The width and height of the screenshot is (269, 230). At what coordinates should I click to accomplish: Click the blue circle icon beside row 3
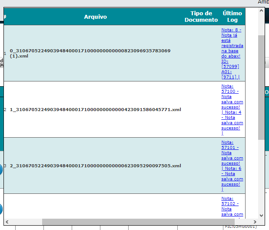click(x=1, y=168)
